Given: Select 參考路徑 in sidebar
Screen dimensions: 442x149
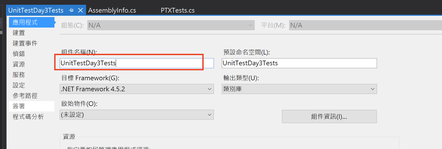Looking at the screenshot, I should [x=25, y=96].
